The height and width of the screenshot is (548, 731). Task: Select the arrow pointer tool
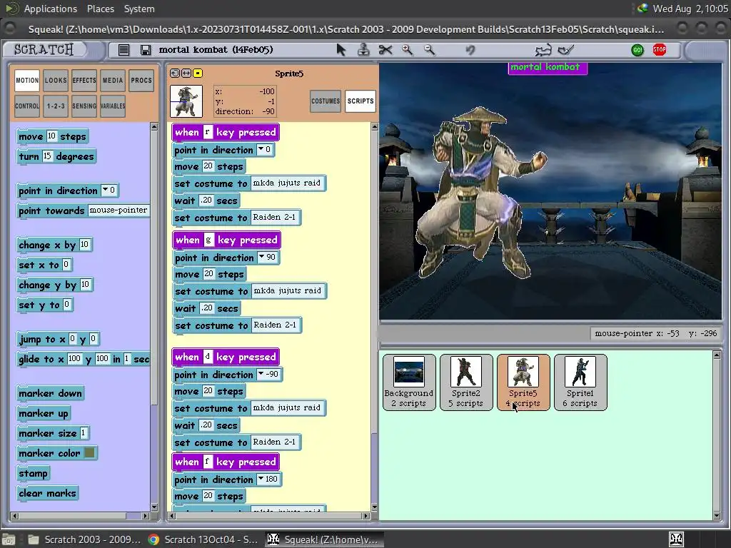click(x=341, y=50)
